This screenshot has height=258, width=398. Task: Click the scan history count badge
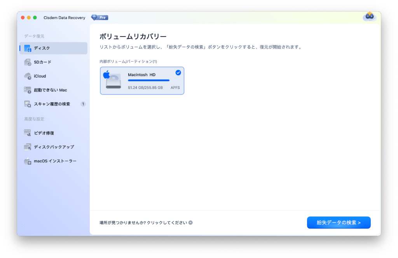(83, 104)
